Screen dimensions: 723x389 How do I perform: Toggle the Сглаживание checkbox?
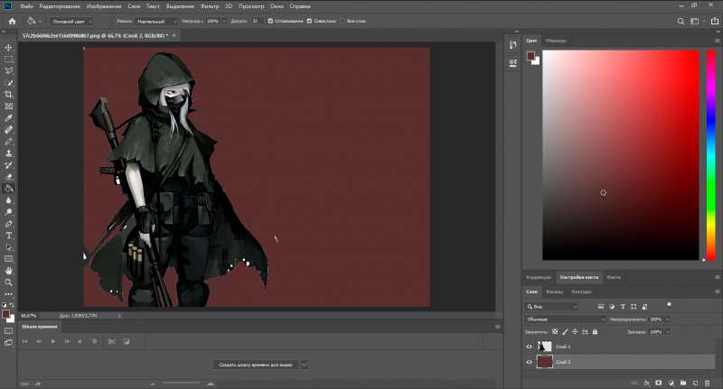click(x=270, y=20)
